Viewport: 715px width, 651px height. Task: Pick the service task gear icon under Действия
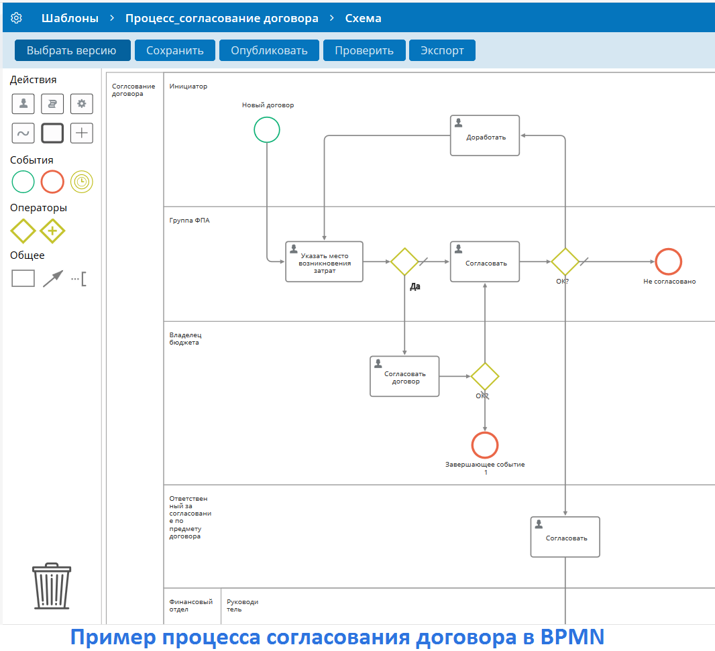pyautogui.click(x=81, y=103)
